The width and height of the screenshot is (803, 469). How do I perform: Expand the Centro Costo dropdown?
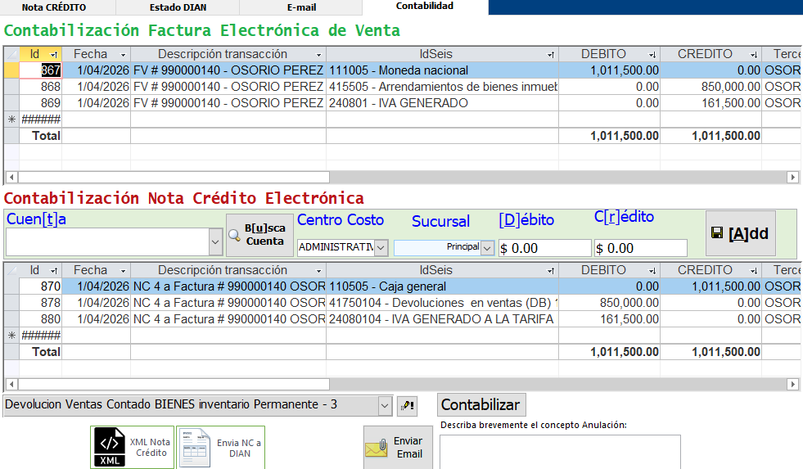[381, 247]
